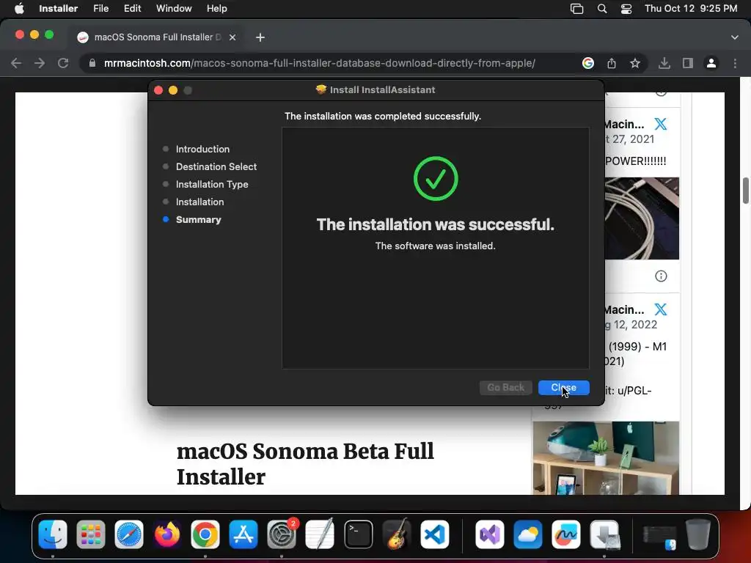
Task: Open Terminal from the Dock
Action: pos(358,534)
